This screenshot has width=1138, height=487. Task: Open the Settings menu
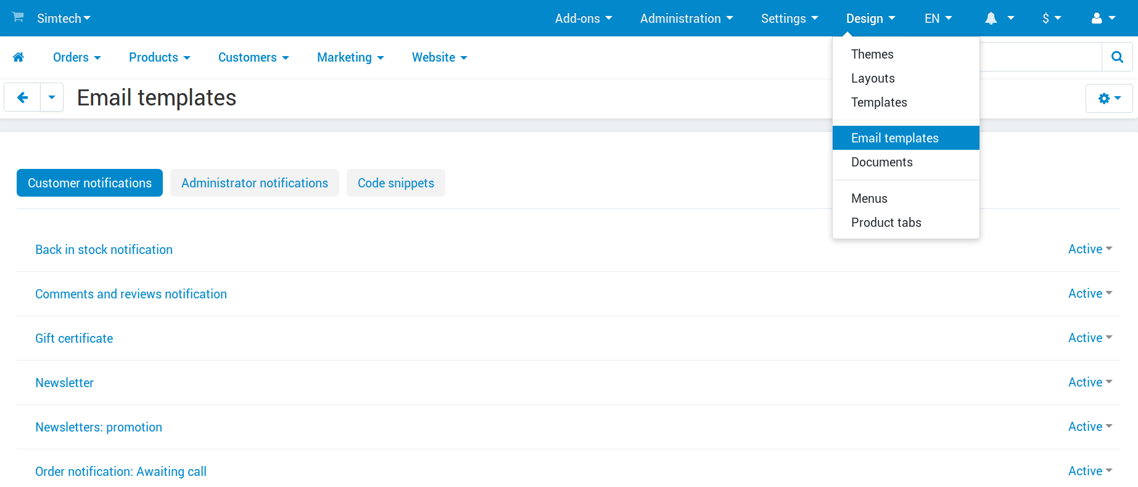[x=790, y=18]
